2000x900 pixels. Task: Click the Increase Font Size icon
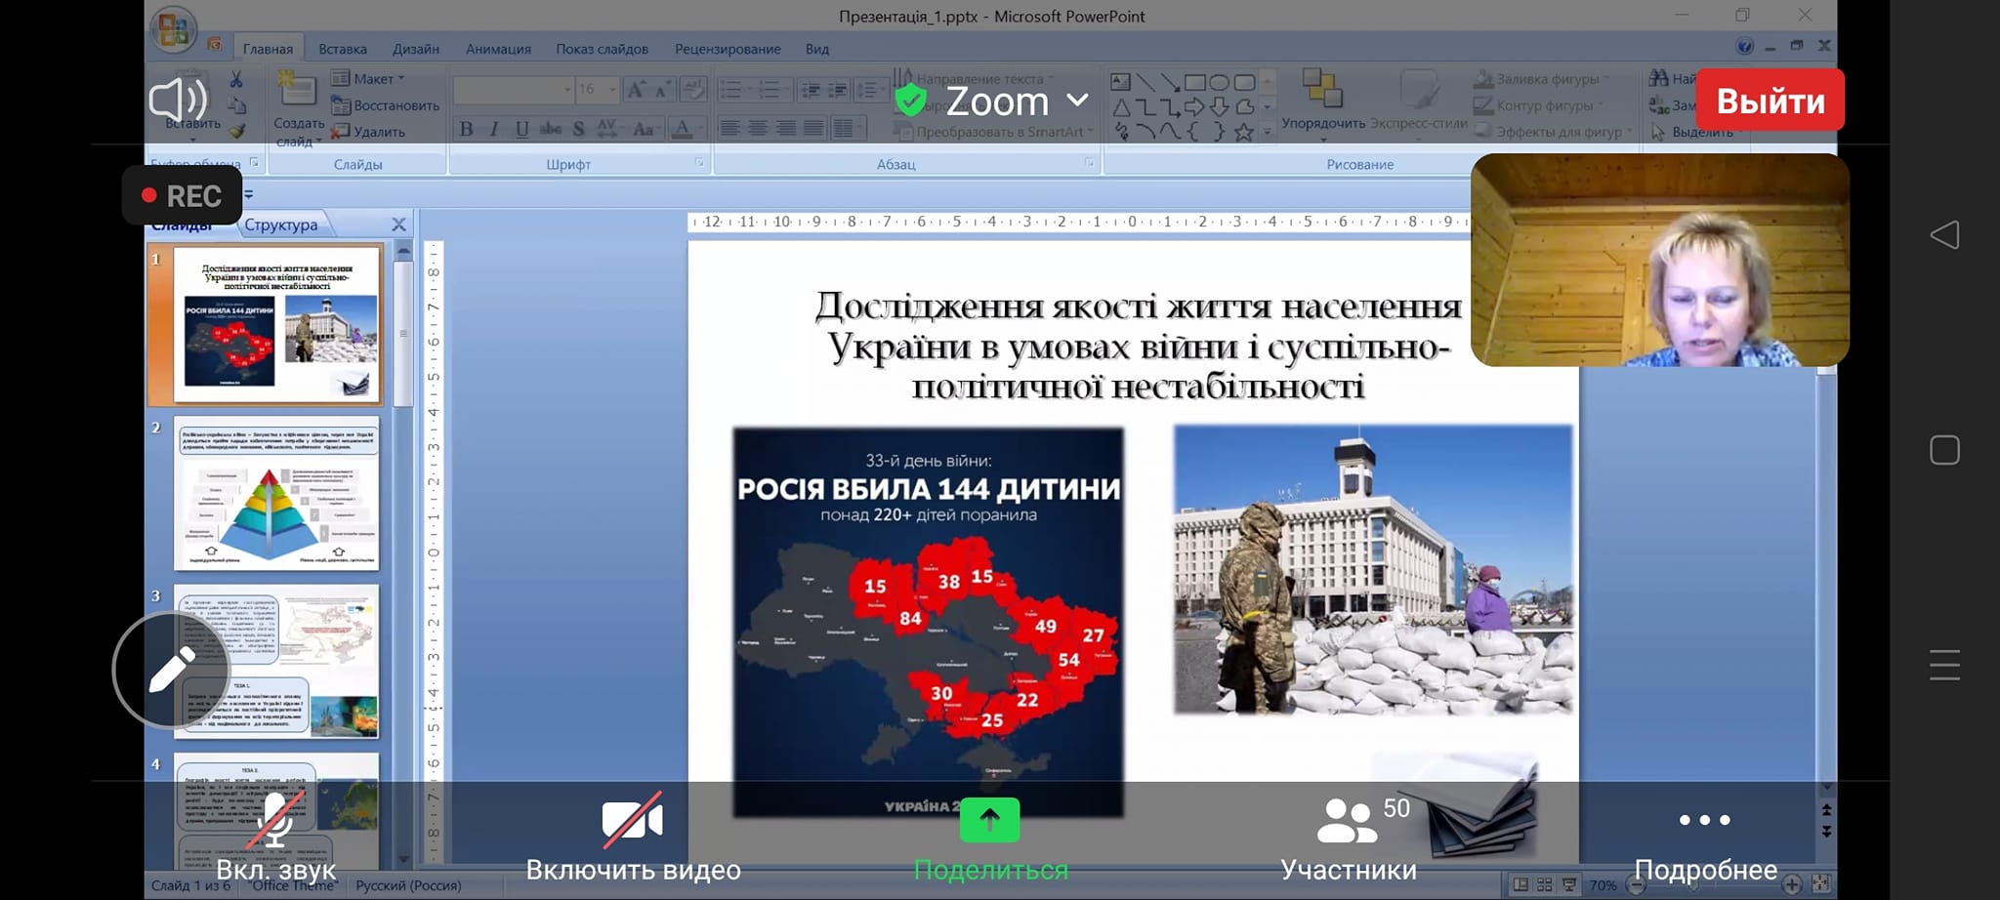tap(636, 90)
